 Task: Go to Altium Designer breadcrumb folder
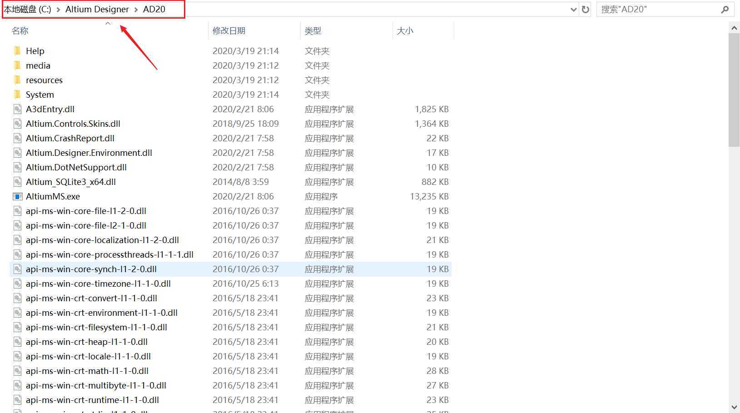97,9
